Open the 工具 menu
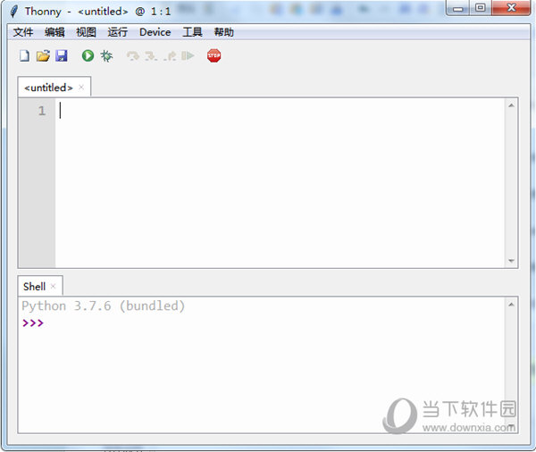The width and height of the screenshot is (536, 452). [x=192, y=32]
